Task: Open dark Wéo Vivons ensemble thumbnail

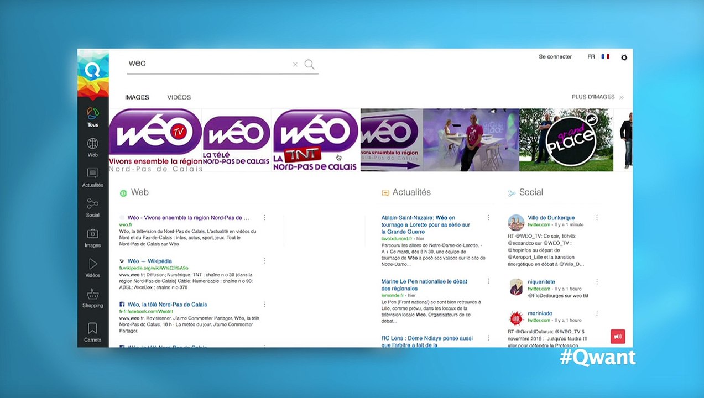Action: (x=392, y=140)
